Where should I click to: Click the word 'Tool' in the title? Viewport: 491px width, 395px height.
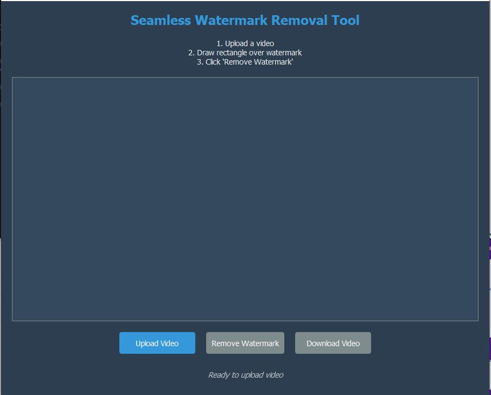coord(345,21)
